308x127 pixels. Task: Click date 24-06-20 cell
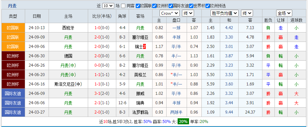(x=37, y=75)
